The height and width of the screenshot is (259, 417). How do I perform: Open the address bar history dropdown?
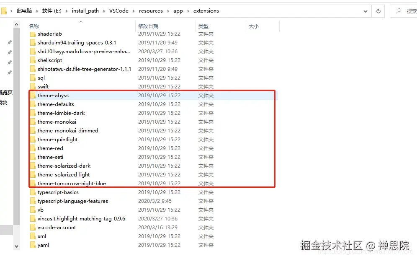[365, 11]
